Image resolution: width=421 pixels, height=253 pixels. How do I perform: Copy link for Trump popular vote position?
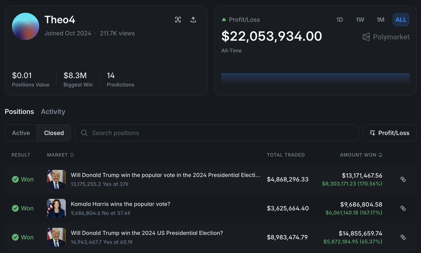click(403, 179)
